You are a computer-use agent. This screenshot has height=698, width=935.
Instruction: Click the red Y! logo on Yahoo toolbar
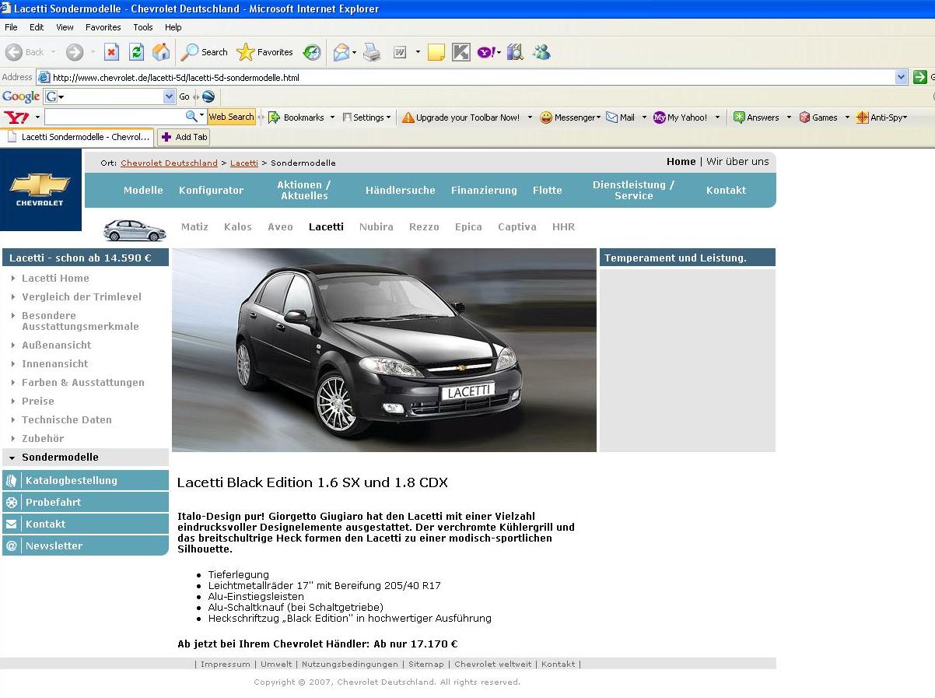pos(16,118)
